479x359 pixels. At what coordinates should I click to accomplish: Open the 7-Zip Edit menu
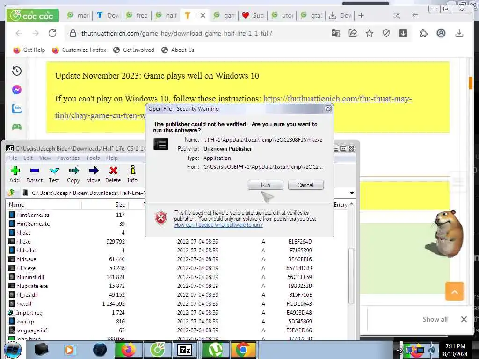coord(28,158)
